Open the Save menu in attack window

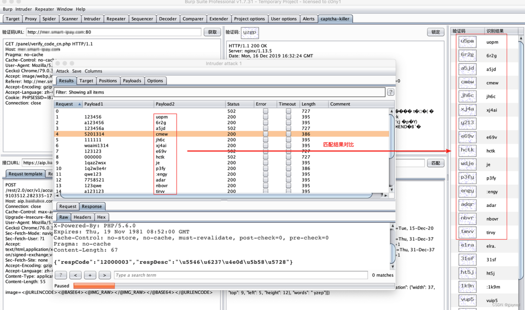[76, 71]
